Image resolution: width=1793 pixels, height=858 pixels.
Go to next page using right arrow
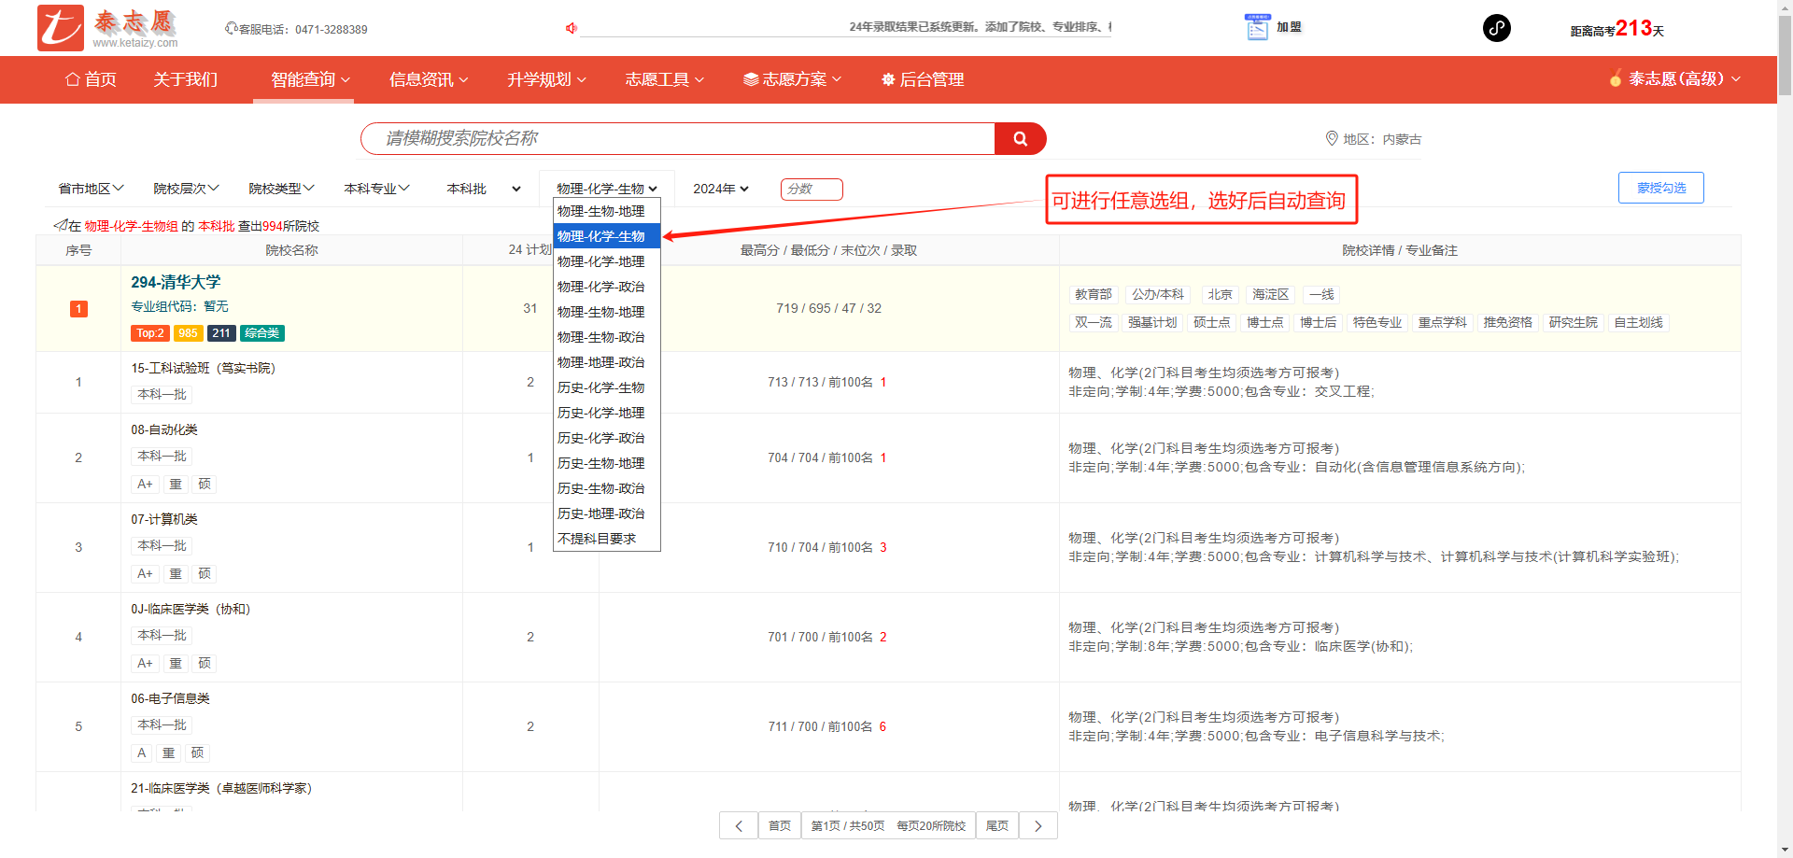coord(1038,826)
